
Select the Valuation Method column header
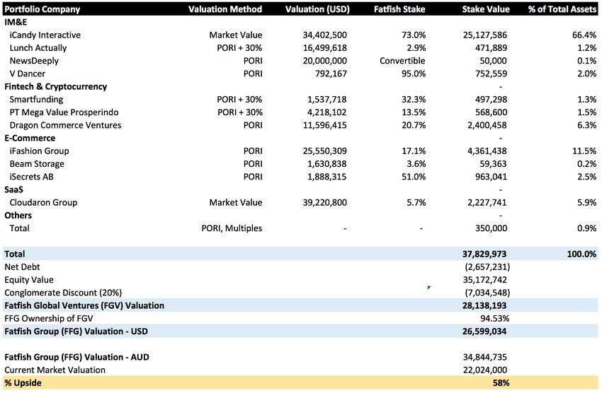point(225,9)
